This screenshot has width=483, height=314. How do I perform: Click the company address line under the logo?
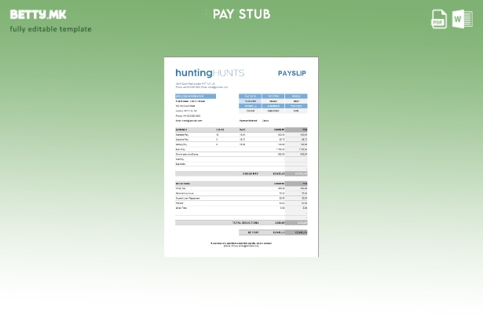201,85
